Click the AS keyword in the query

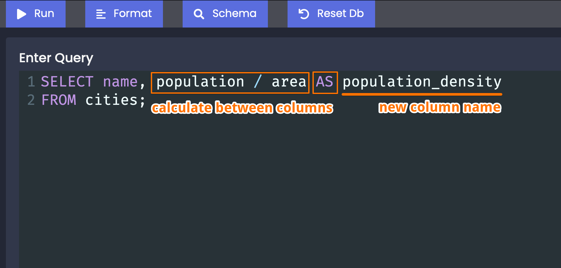pyautogui.click(x=325, y=82)
